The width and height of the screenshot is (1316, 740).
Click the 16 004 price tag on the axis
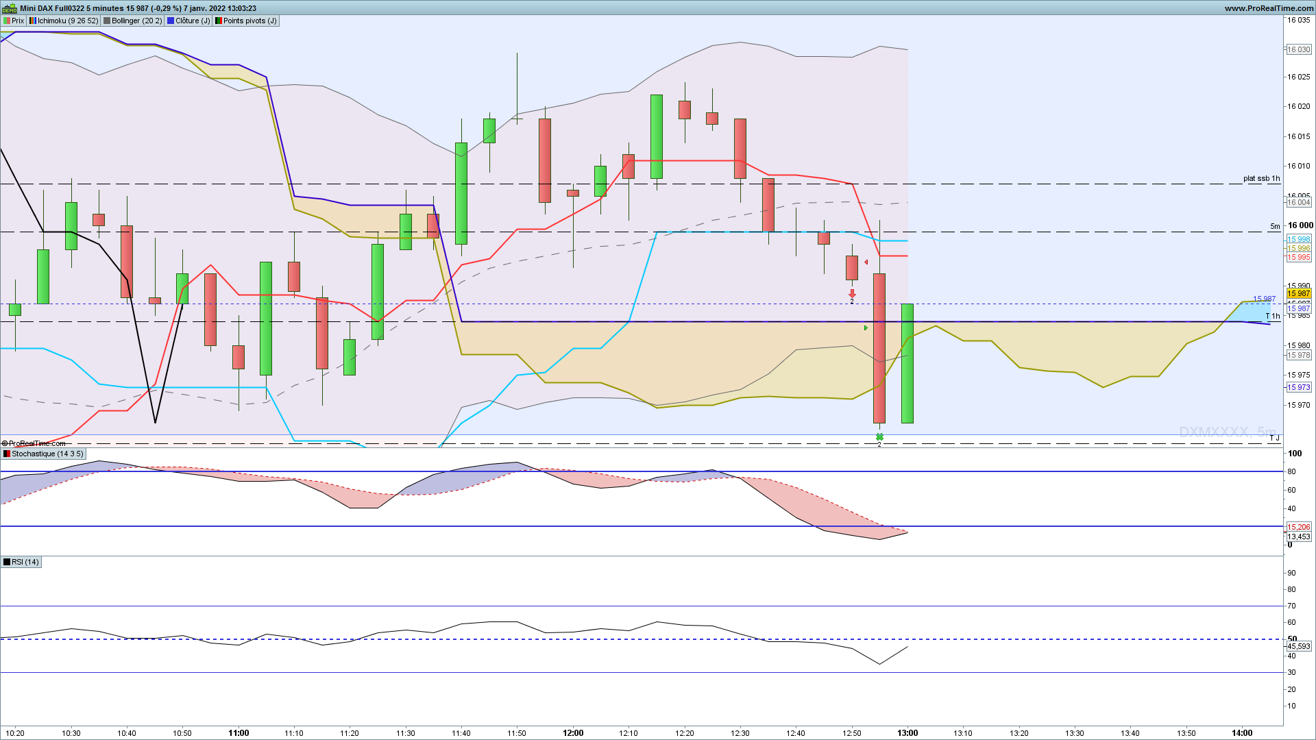1299,203
